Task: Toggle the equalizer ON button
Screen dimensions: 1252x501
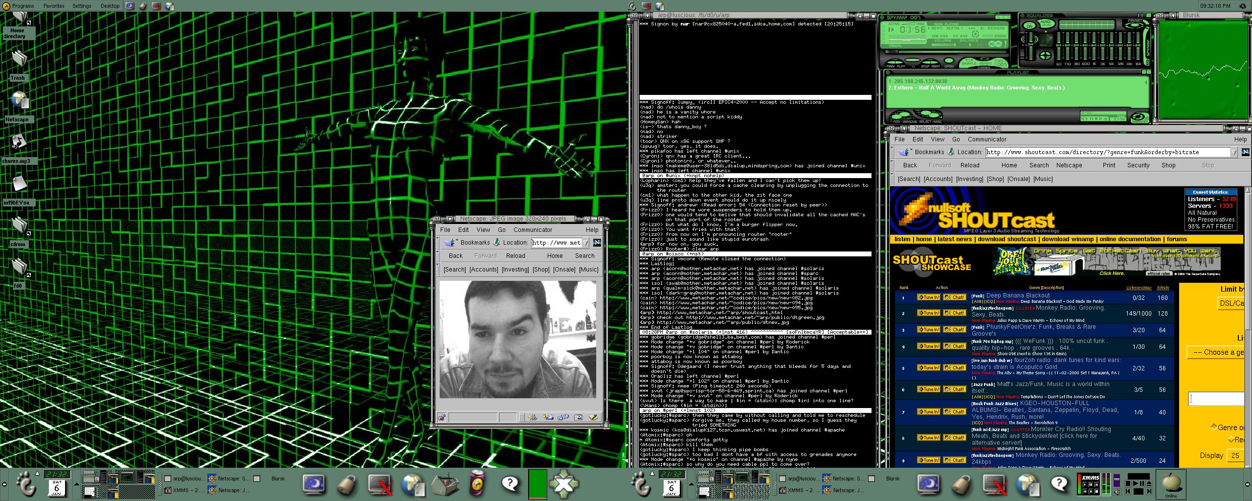Action: [1029, 26]
